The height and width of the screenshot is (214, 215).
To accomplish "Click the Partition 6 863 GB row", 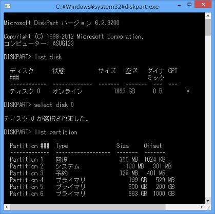I will (x=92, y=194).
